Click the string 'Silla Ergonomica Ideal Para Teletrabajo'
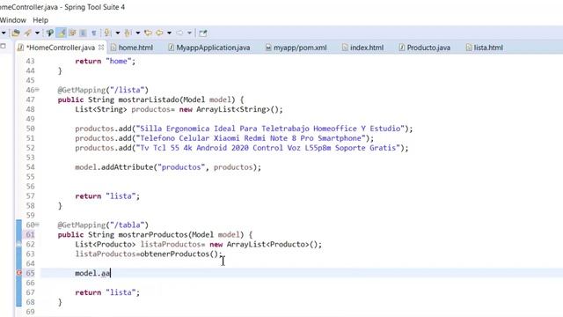 (x=224, y=129)
